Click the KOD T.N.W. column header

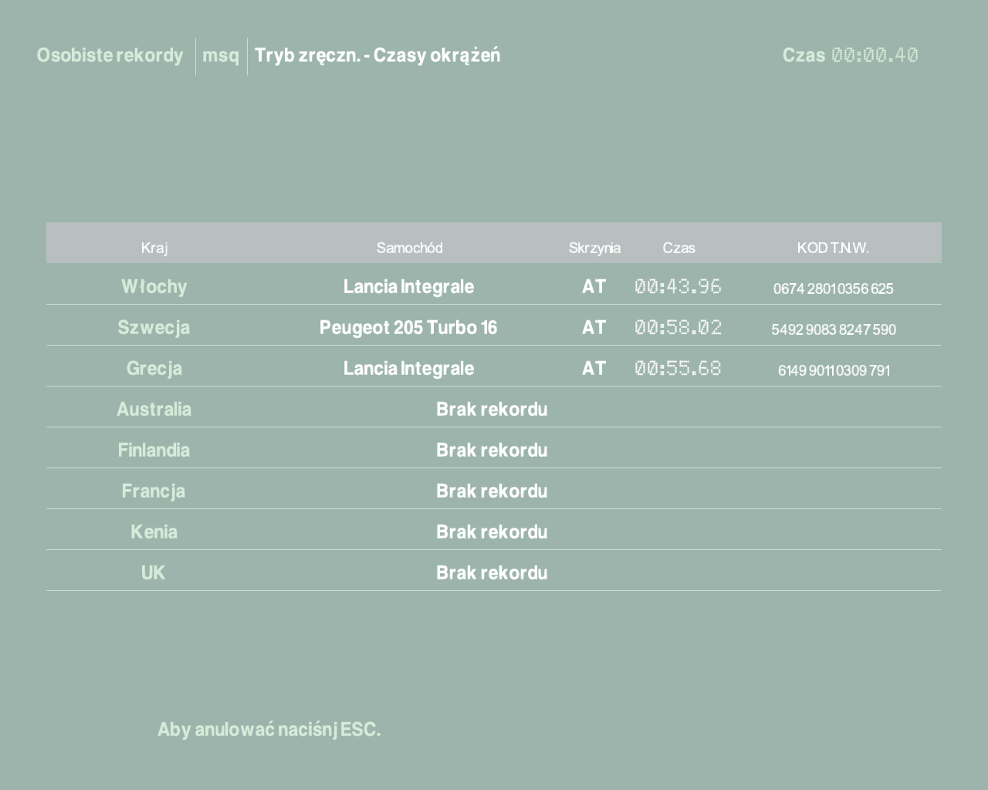point(833,248)
